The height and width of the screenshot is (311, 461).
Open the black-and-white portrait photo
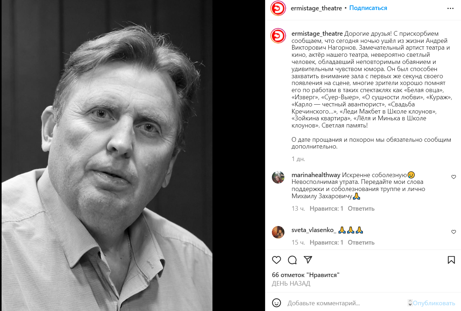click(107, 156)
